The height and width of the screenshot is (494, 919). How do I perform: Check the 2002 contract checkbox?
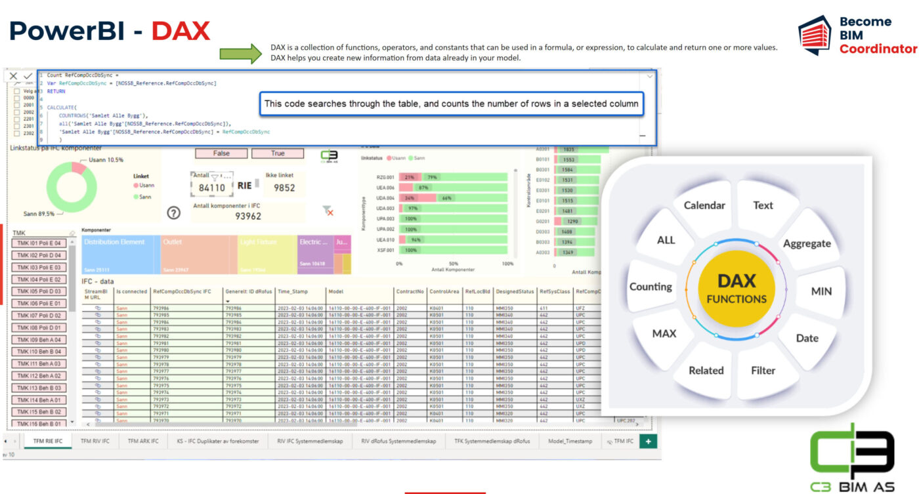(x=18, y=112)
